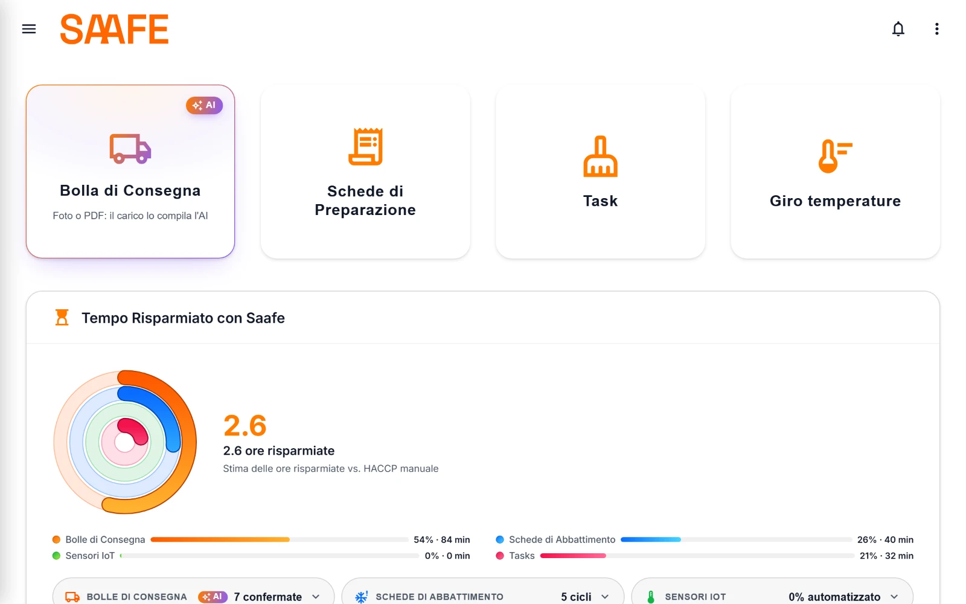Click the SAAFE logo
Screen dimensions: 966x604
pyautogui.click(x=114, y=30)
